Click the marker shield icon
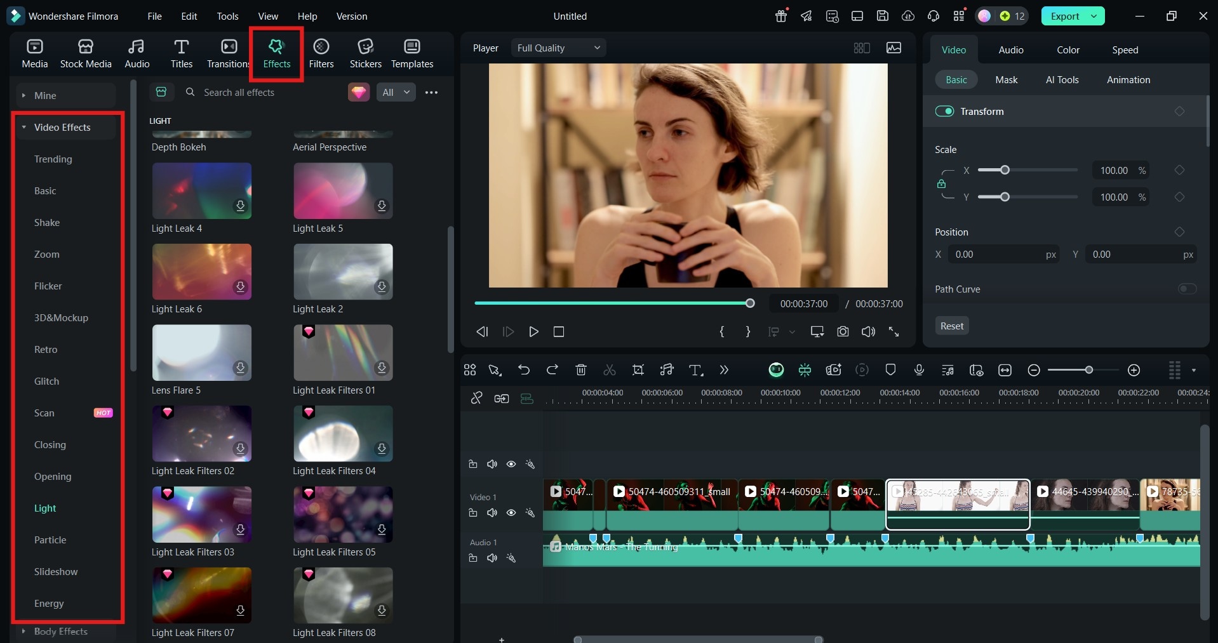 point(890,370)
